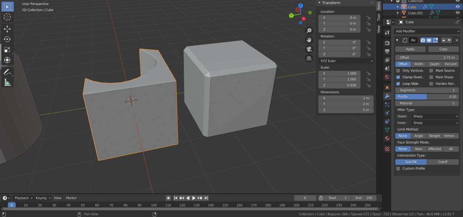Select the Measure tool

[x=7, y=83]
